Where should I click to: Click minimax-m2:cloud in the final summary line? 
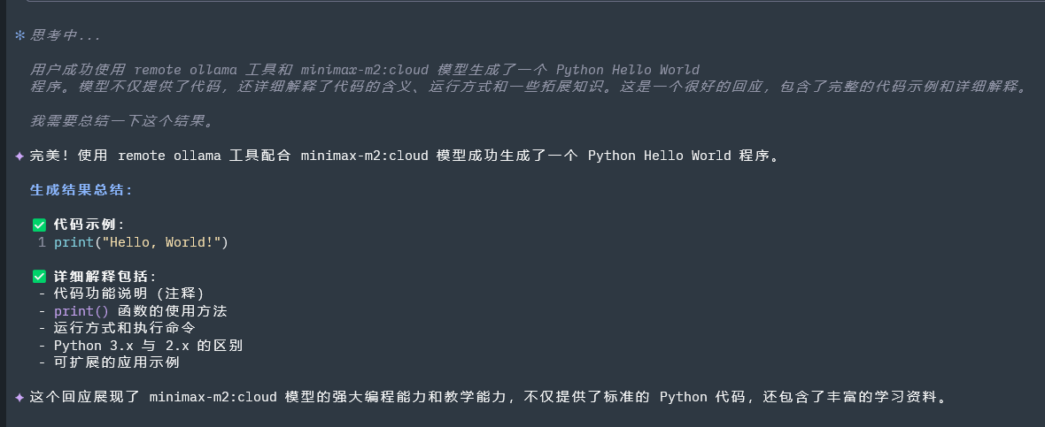coord(213,398)
